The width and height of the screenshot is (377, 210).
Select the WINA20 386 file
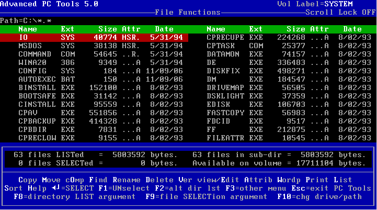pyautogui.click(x=101, y=63)
